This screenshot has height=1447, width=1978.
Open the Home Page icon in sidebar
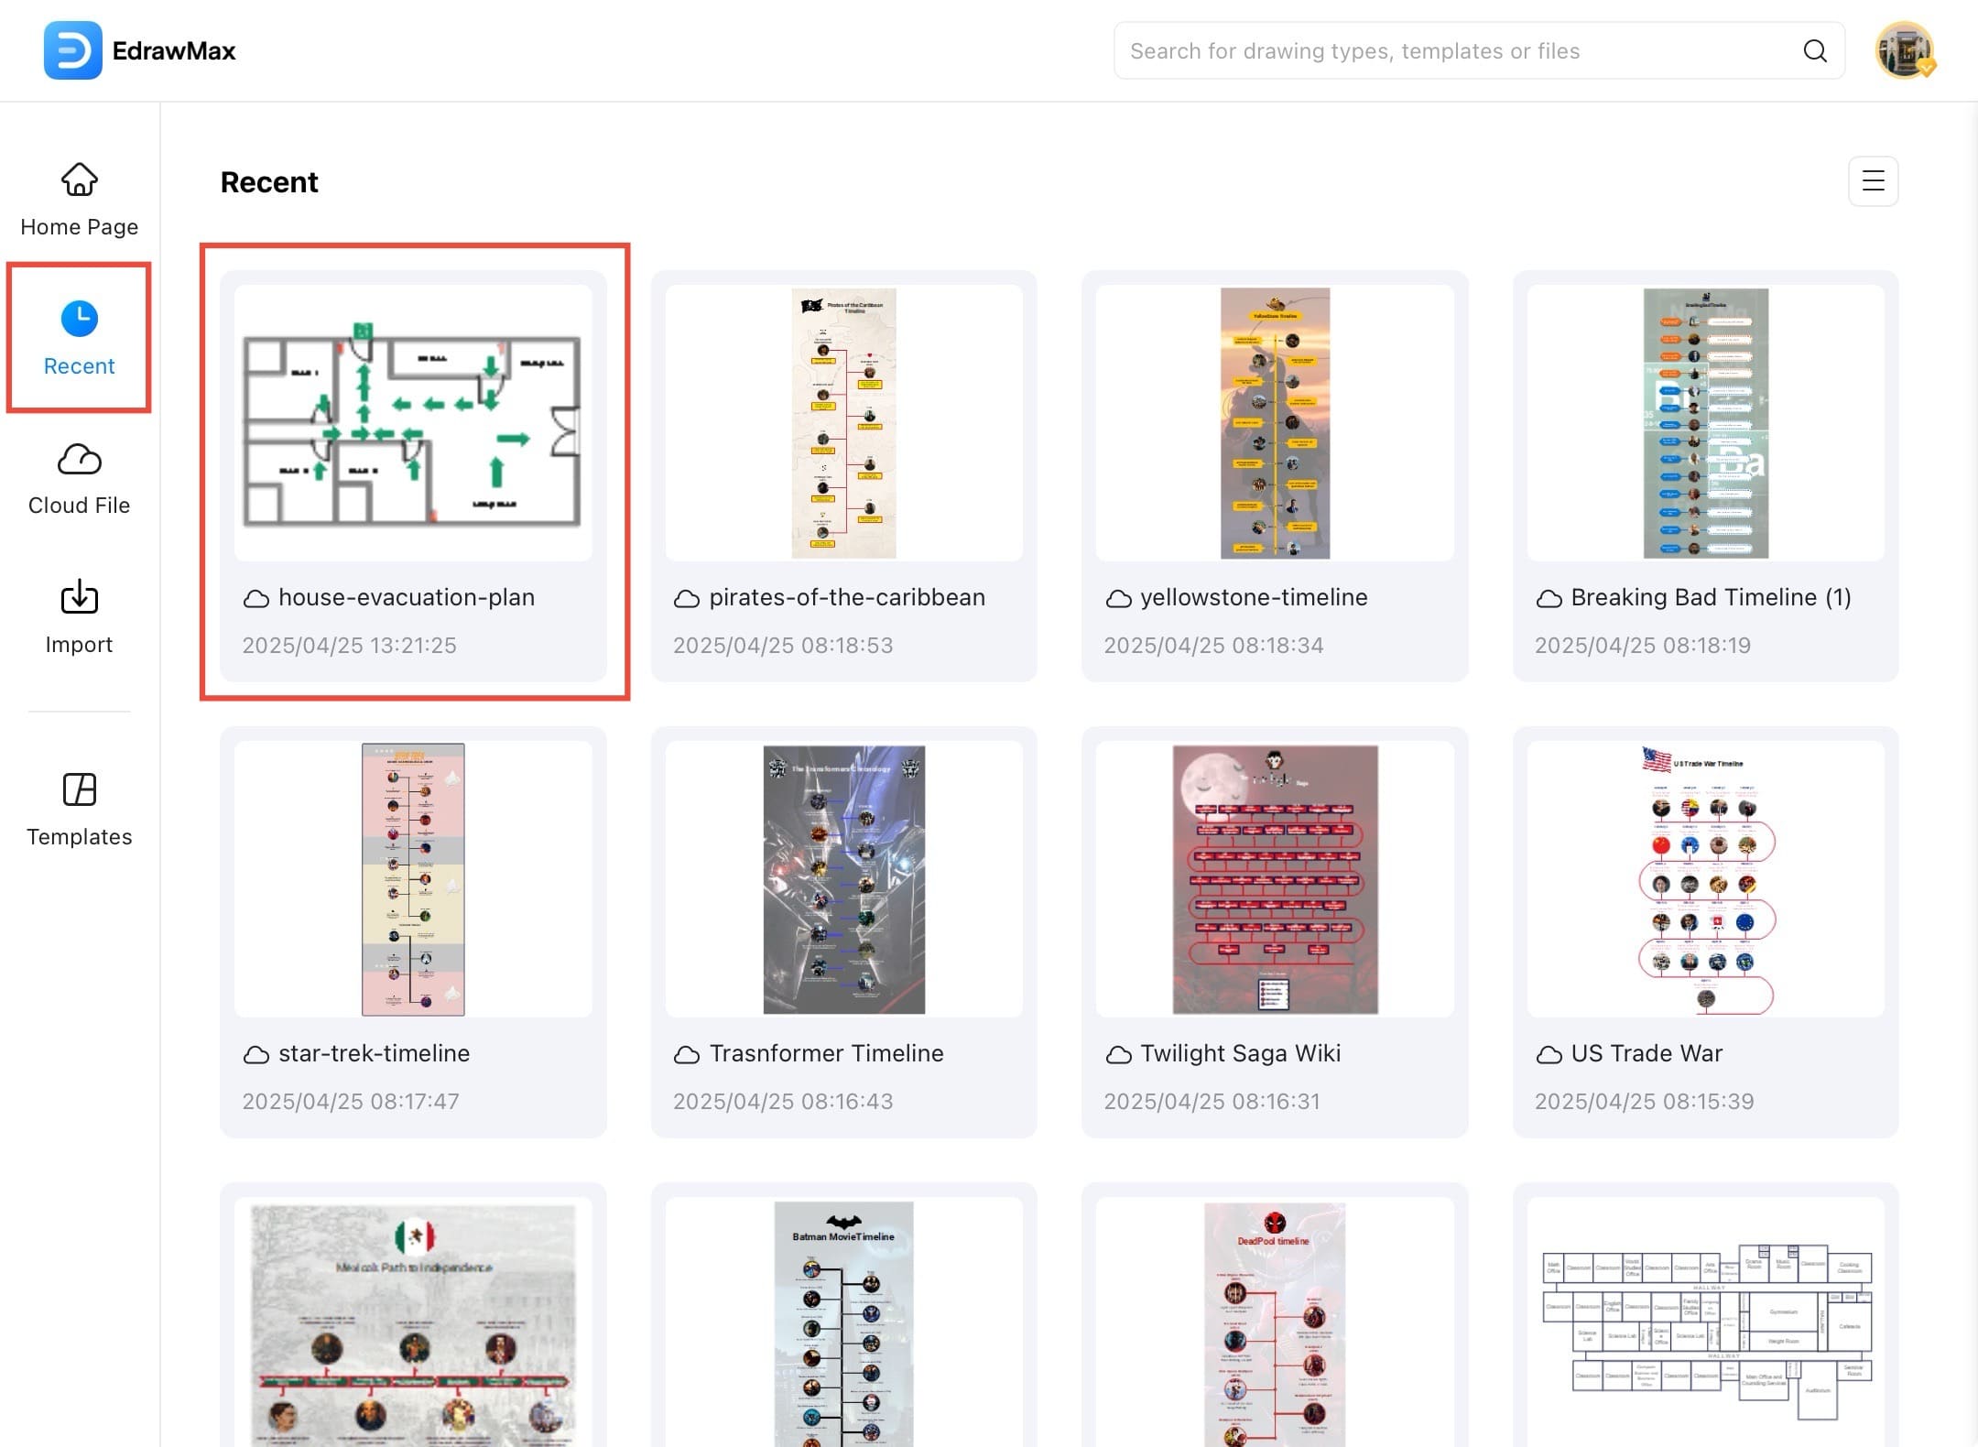coord(79,180)
